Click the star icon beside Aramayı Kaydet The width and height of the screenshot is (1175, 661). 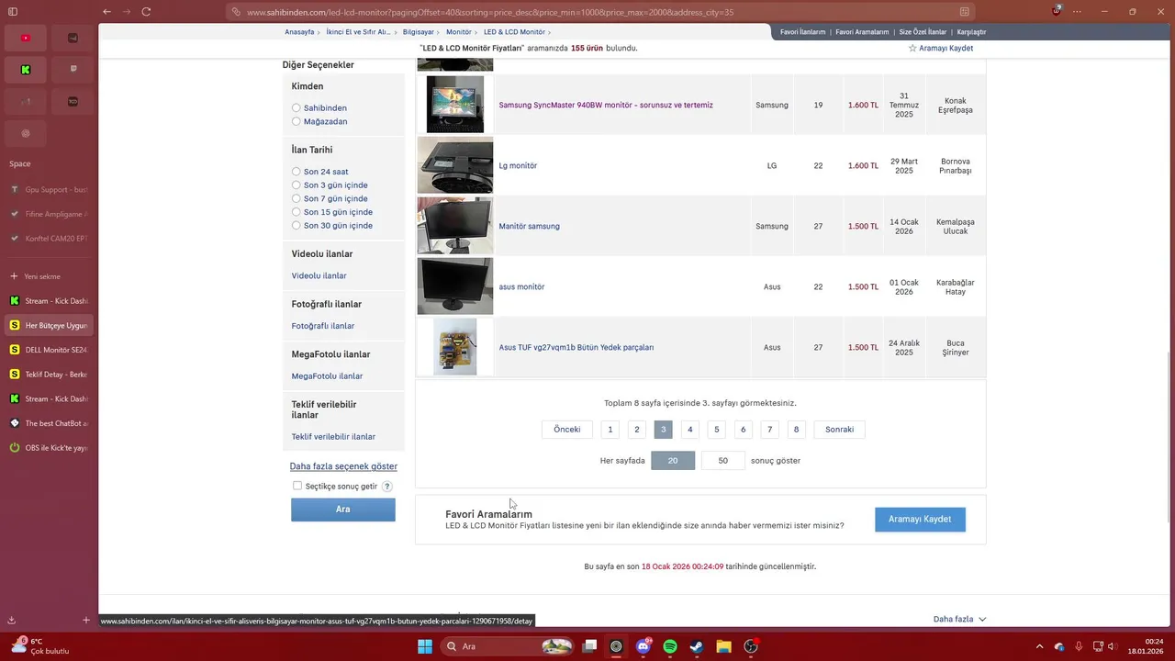(912, 48)
